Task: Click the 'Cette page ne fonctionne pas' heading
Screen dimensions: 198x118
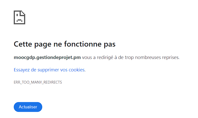Action: (64, 44)
